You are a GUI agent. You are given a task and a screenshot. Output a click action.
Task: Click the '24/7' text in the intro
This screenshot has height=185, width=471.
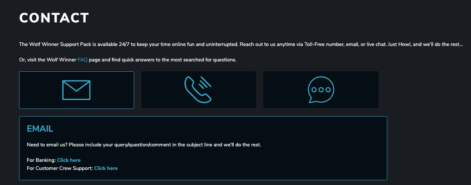(x=125, y=44)
